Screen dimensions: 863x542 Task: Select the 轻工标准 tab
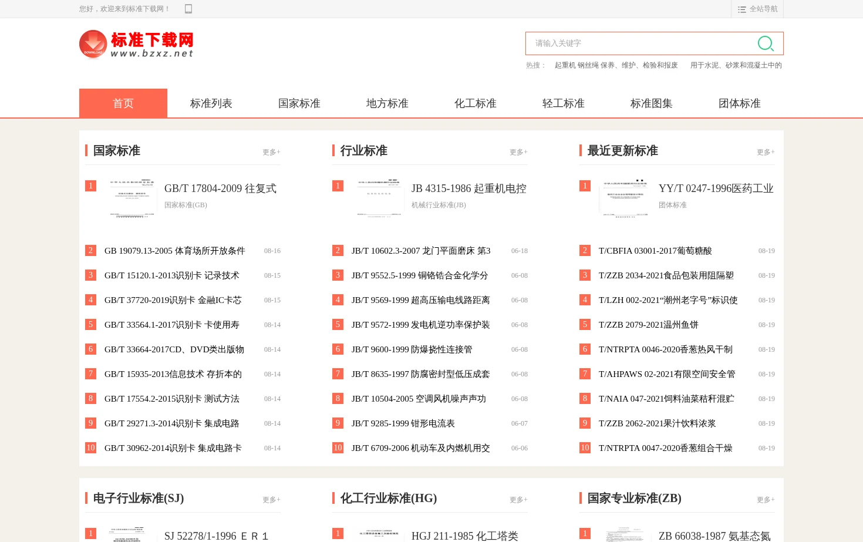pos(564,103)
